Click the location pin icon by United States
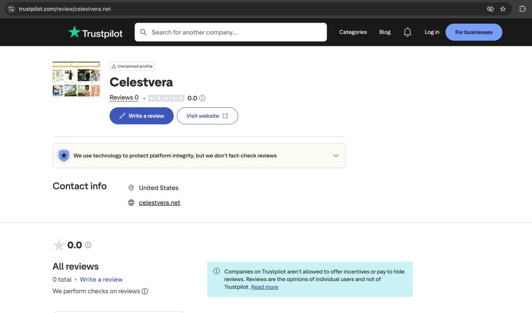The image size is (532, 313). (x=132, y=188)
